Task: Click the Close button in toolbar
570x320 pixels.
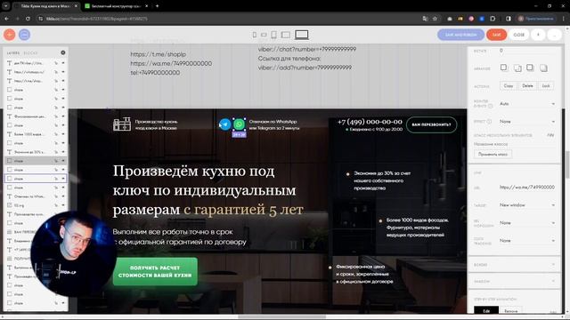Action: click(x=518, y=35)
